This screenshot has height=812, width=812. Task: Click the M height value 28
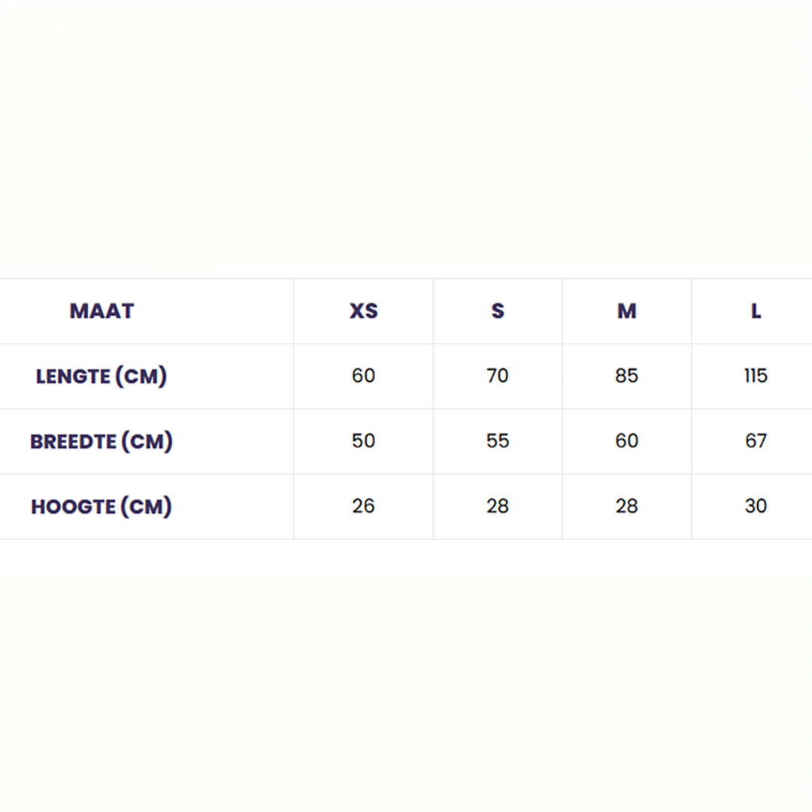click(x=627, y=507)
